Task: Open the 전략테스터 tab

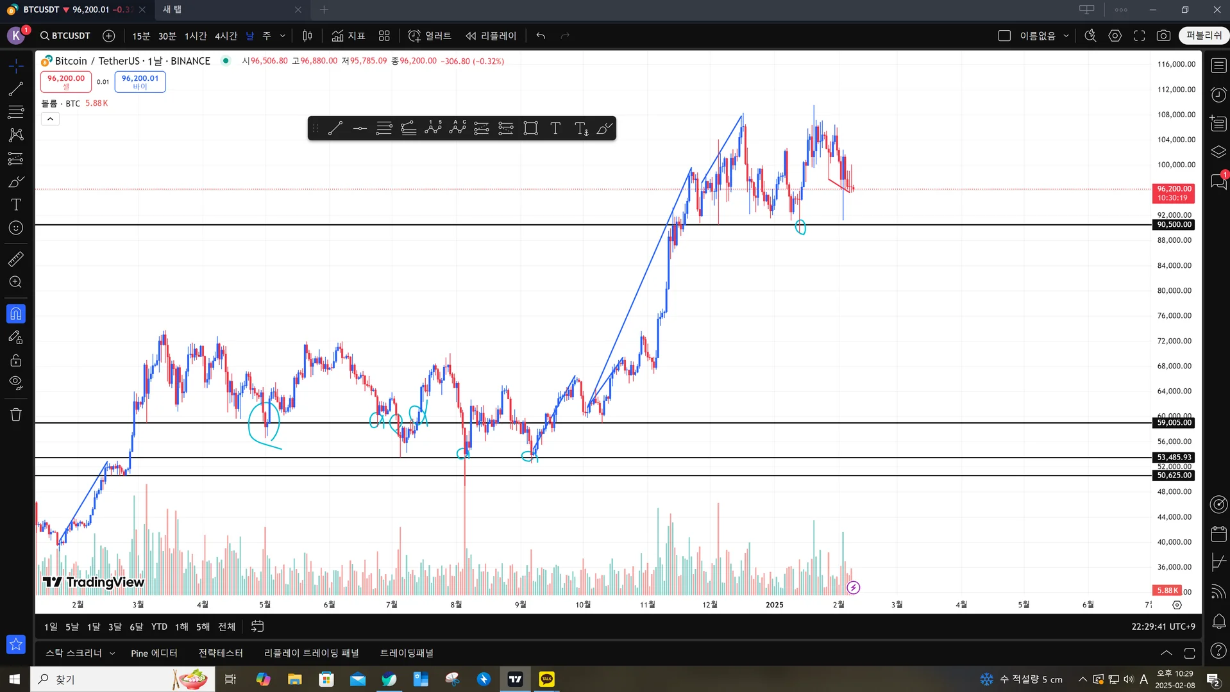Action: coord(221,653)
